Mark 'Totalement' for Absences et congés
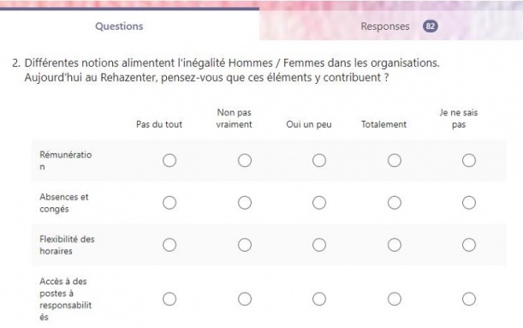The width and height of the screenshot is (523, 328). [395, 203]
